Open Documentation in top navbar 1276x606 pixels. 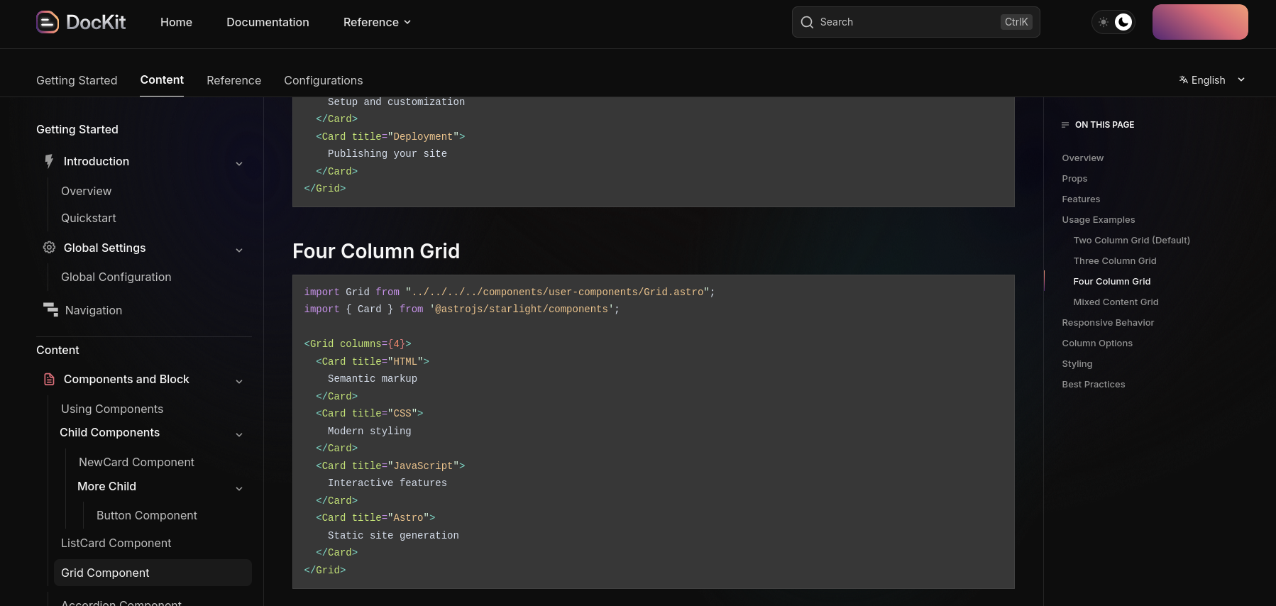coord(268,22)
